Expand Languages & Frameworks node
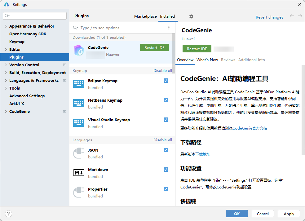The width and height of the screenshot is (305, 221). click(6, 80)
